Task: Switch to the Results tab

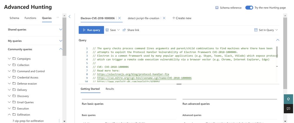Action: pos(110,89)
